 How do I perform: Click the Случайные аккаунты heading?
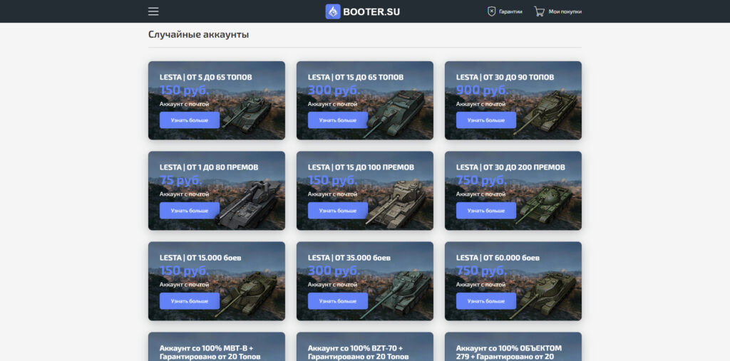(198, 34)
